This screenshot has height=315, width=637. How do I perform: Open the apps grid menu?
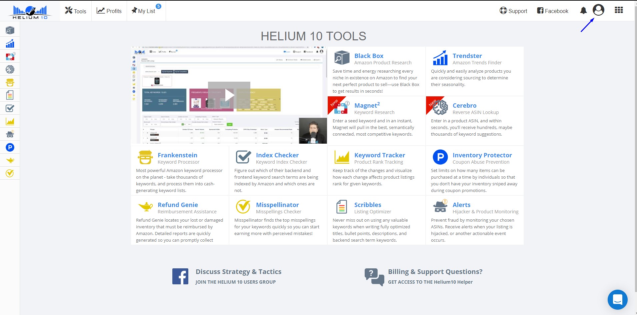coord(619,10)
